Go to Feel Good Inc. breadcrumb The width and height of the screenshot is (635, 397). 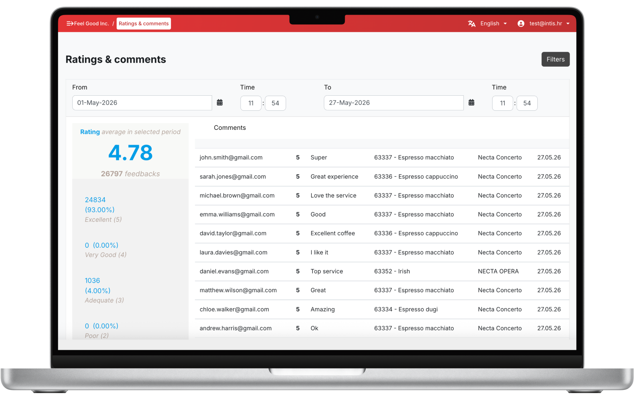91,23
